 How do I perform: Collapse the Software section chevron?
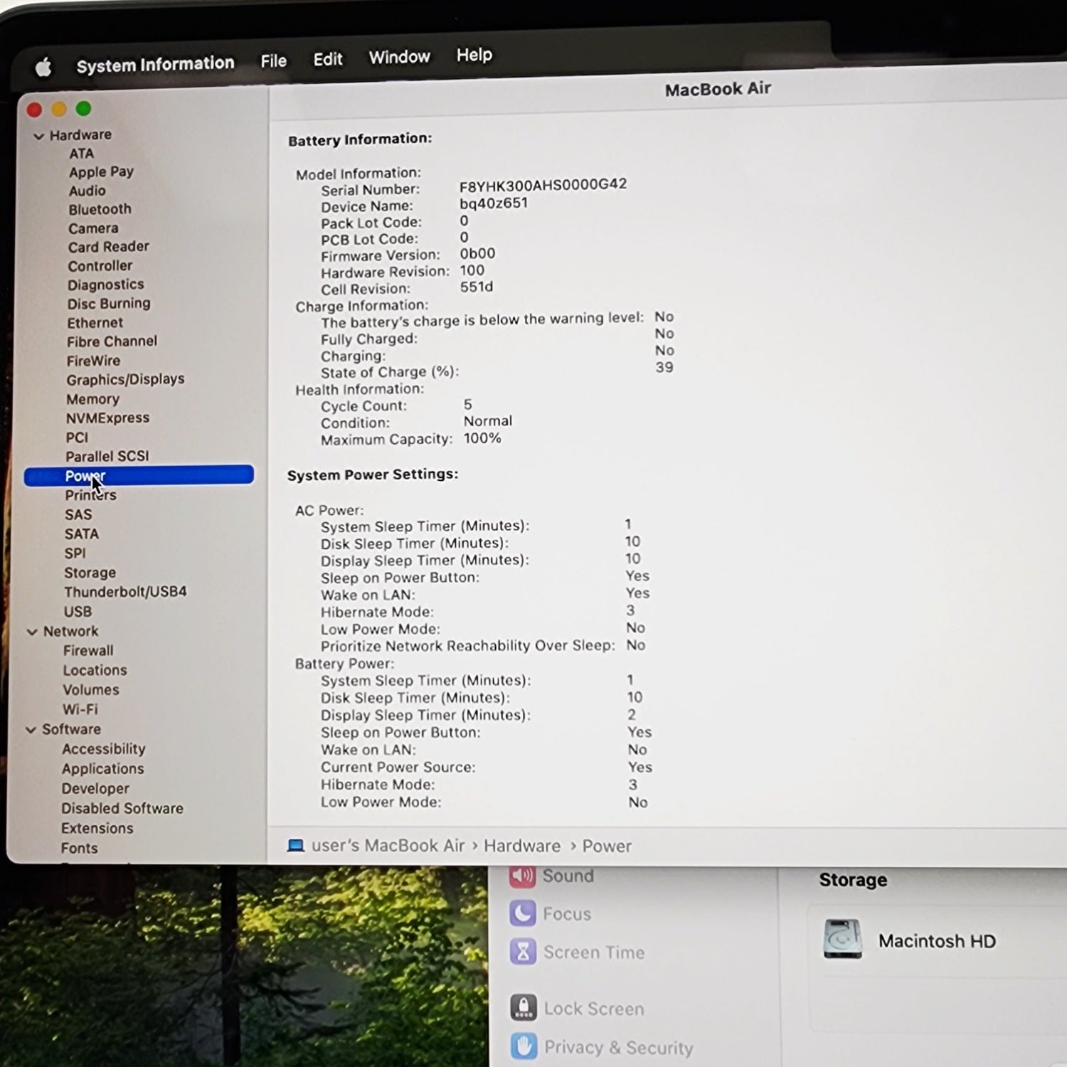point(31,730)
